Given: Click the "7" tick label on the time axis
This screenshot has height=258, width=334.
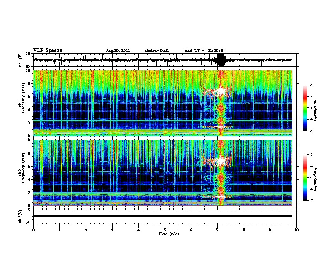Looking at the screenshot, I should 218,230.
